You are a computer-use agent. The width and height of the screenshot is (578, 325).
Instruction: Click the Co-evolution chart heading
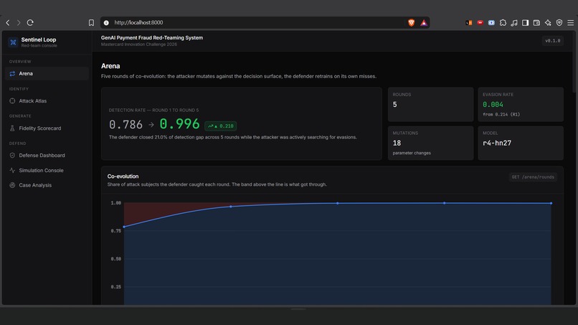[123, 176]
